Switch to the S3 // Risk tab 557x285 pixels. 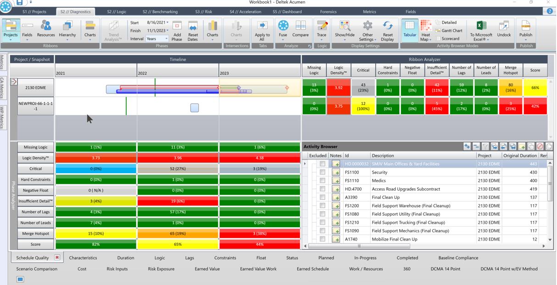203,11
